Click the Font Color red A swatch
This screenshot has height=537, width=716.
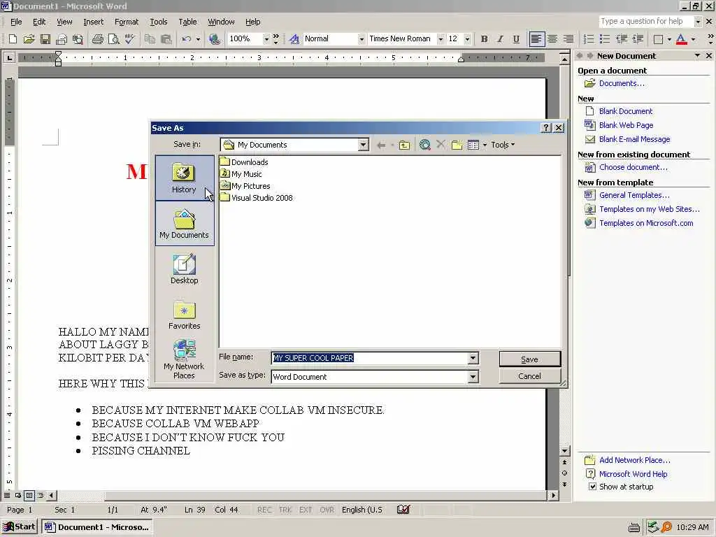[x=681, y=39]
